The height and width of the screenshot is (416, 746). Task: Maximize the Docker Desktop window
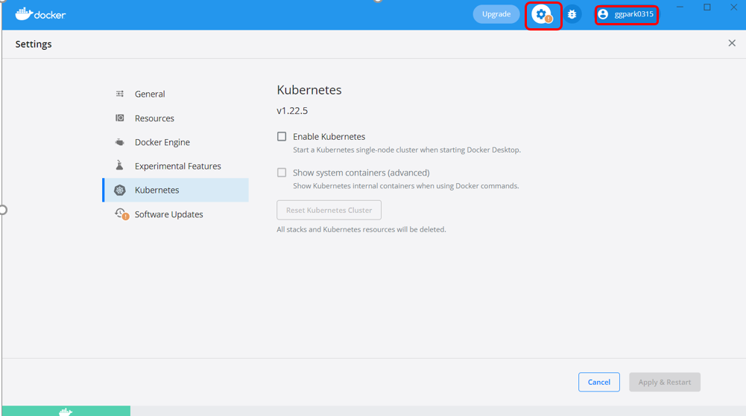[x=707, y=7]
